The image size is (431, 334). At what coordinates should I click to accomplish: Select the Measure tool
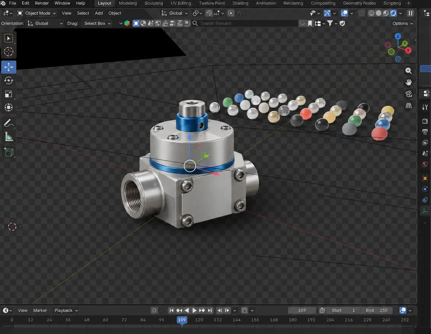click(9, 137)
